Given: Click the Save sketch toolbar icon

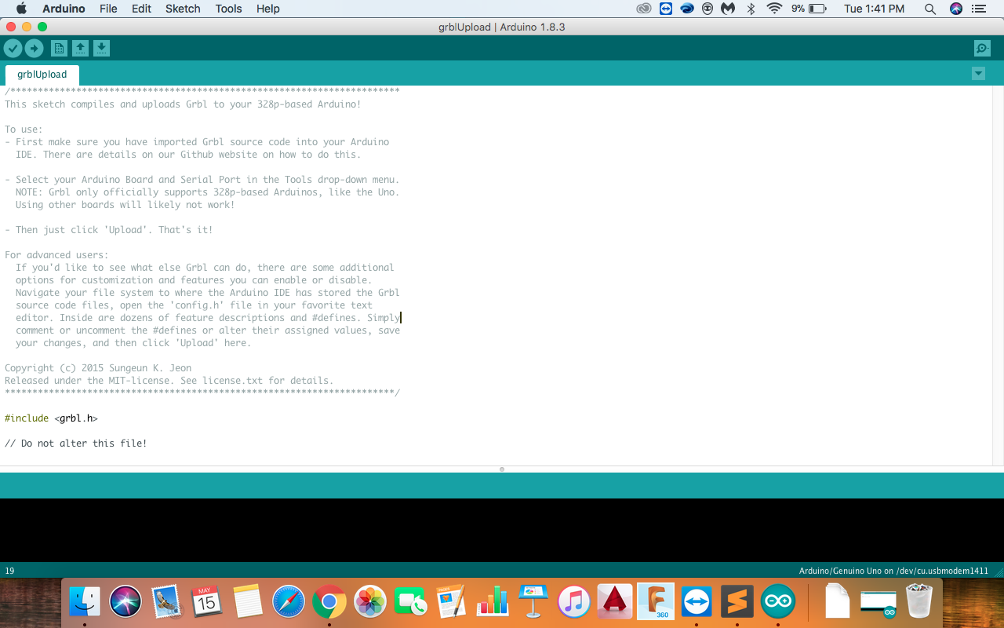Looking at the screenshot, I should pyautogui.click(x=101, y=49).
